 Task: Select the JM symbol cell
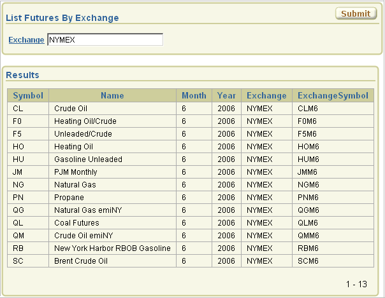coord(28,172)
